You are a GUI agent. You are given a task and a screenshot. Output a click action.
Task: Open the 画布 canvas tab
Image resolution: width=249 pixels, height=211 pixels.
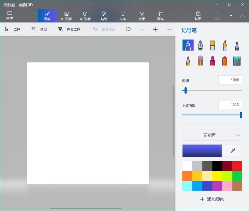pyautogui.click(x=161, y=16)
